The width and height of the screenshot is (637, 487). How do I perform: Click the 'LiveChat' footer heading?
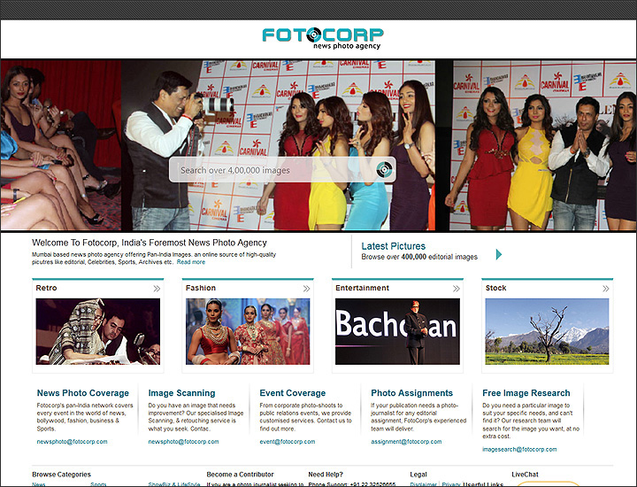click(525, 475)
